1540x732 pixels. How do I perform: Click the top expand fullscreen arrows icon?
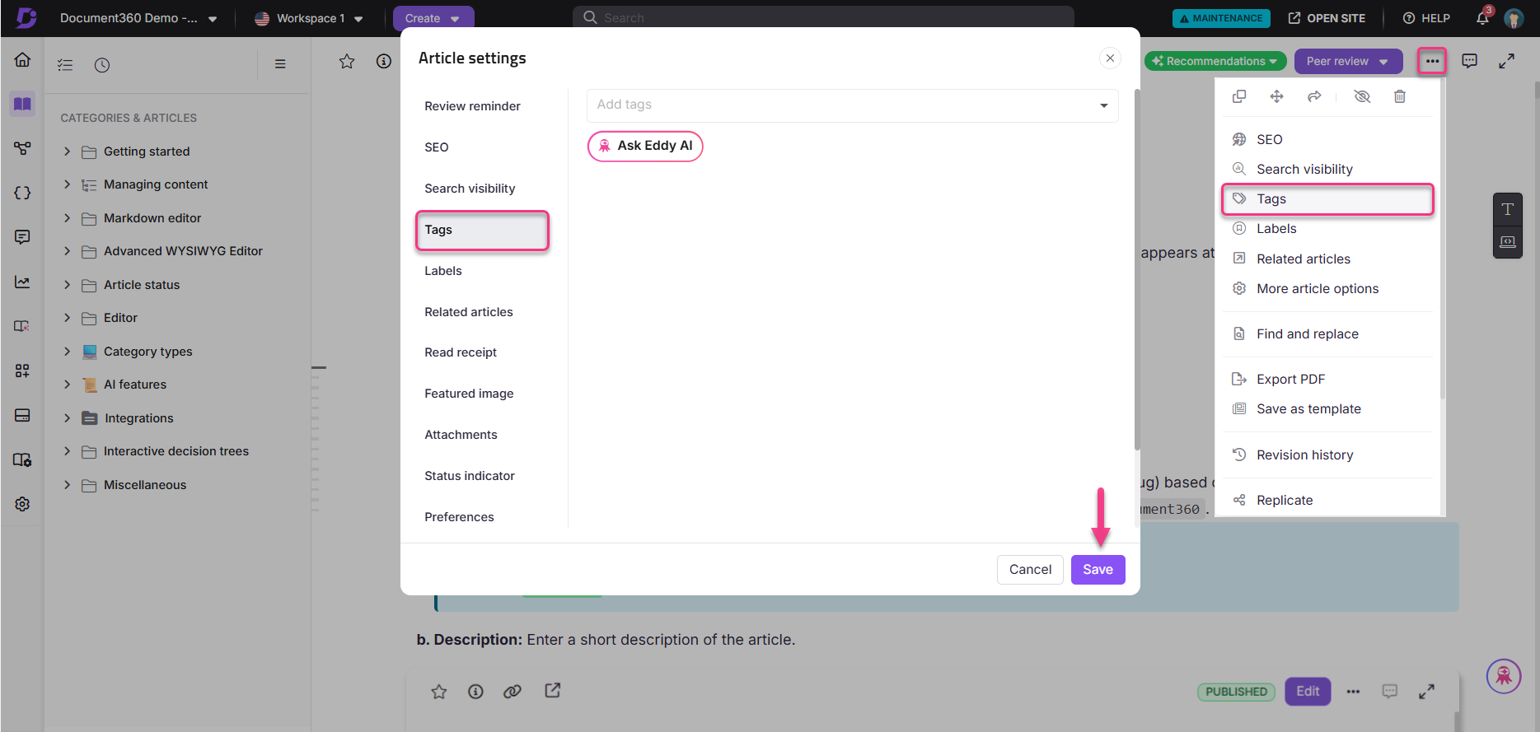tap(1506, 61)
